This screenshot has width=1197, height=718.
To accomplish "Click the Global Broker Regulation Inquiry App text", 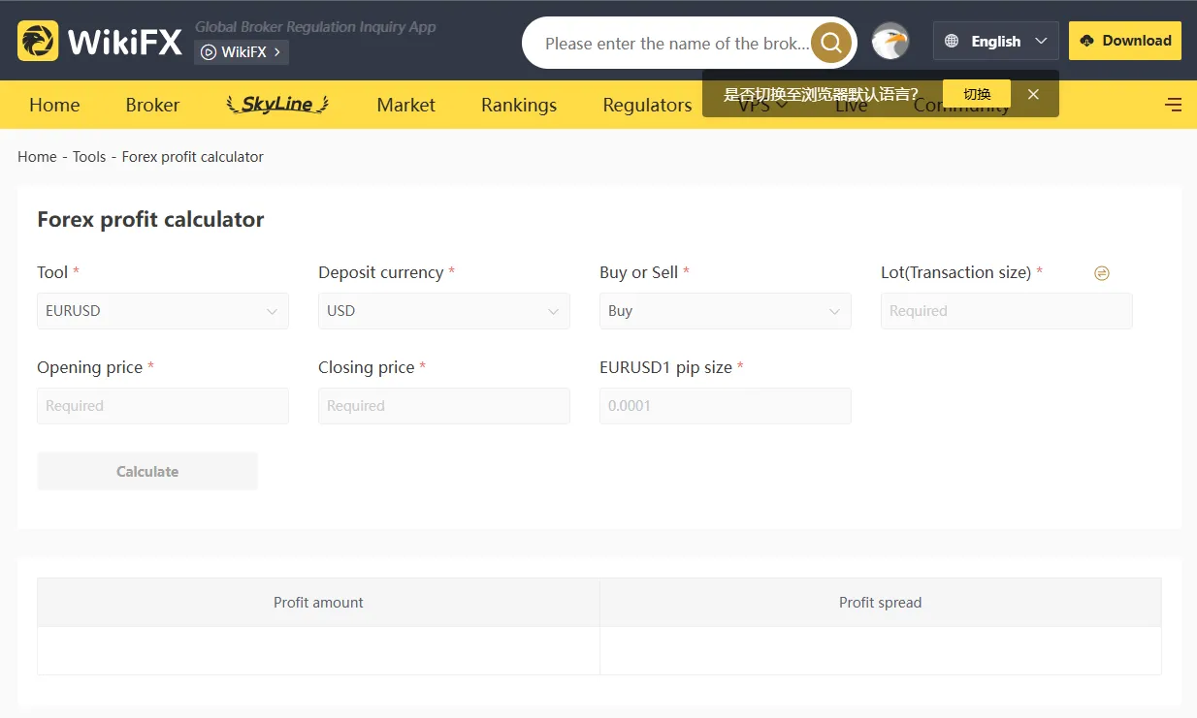I will pyautogui.click(x=315, y=27).
